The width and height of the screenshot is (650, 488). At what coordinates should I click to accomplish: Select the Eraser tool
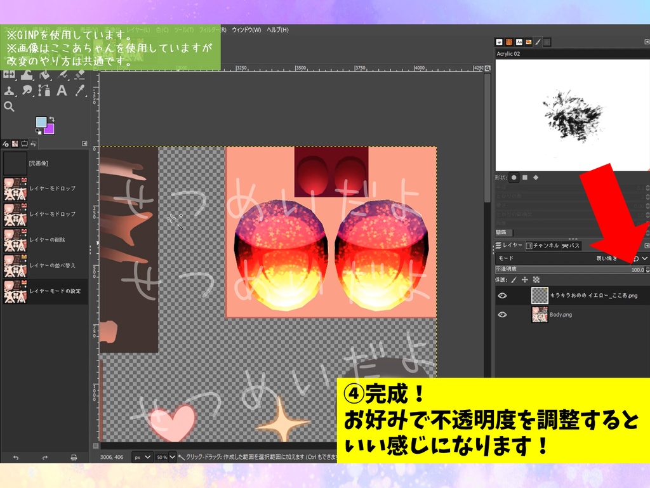coord(79,75)
